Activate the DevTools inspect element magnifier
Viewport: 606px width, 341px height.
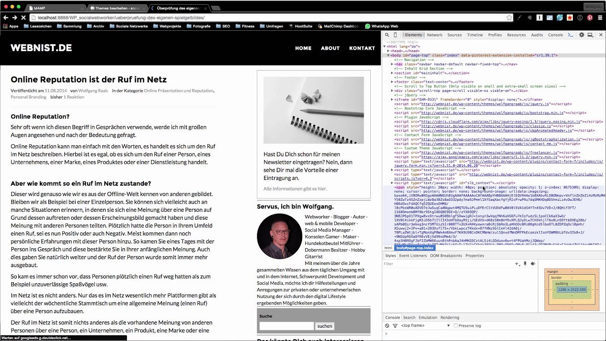387,35
